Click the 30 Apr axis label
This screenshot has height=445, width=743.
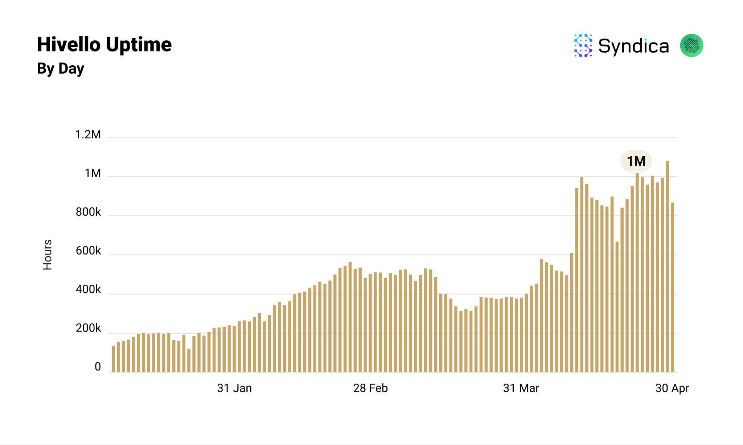pos(672,388)
